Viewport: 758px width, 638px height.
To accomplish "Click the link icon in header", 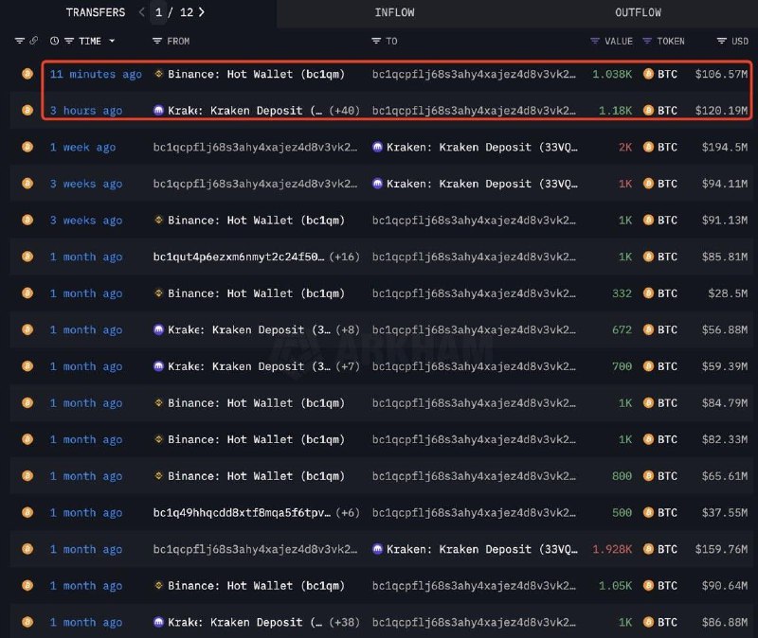I will 33,41.
